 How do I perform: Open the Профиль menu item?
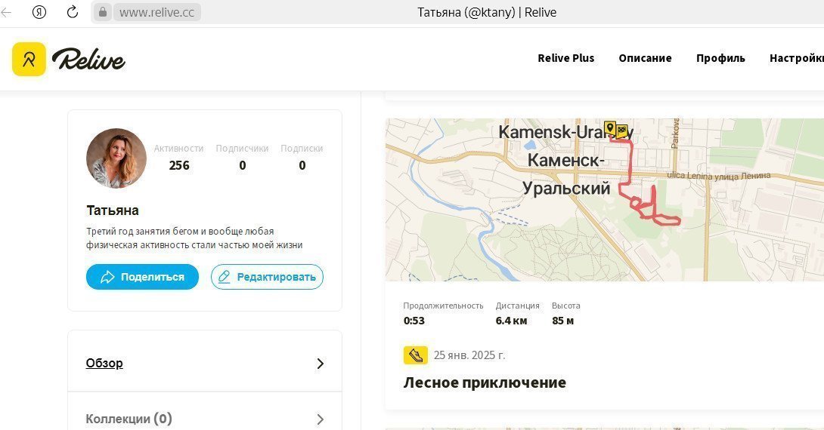click(720, 58)
